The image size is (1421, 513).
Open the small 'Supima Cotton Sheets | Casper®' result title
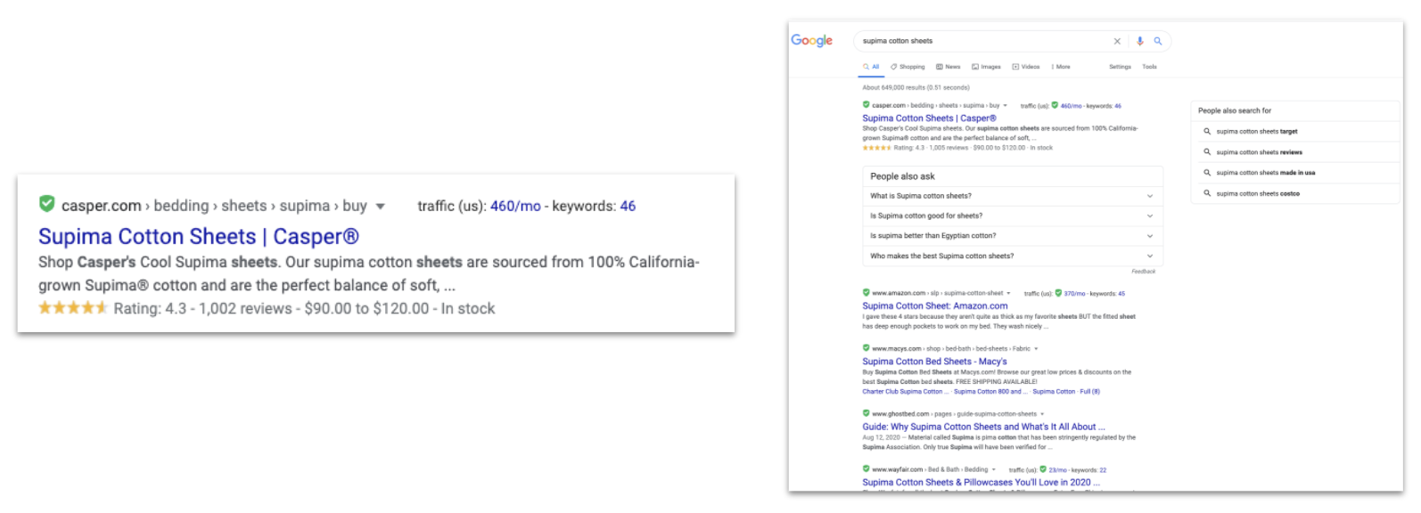[x=929, y=118]
